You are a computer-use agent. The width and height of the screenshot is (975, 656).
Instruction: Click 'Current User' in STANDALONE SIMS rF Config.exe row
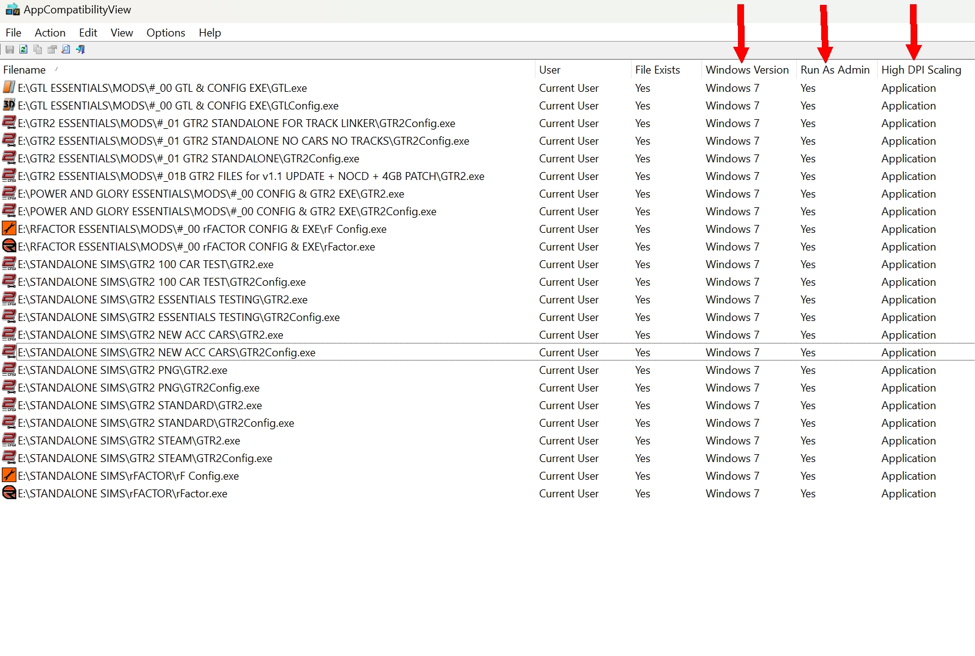pos(569,476)
